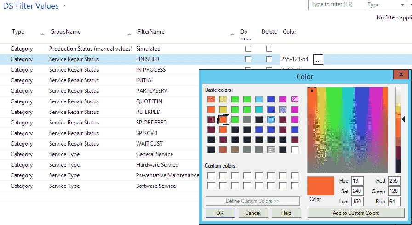Select the SP RCVD filter row

[x=147, y=133]
